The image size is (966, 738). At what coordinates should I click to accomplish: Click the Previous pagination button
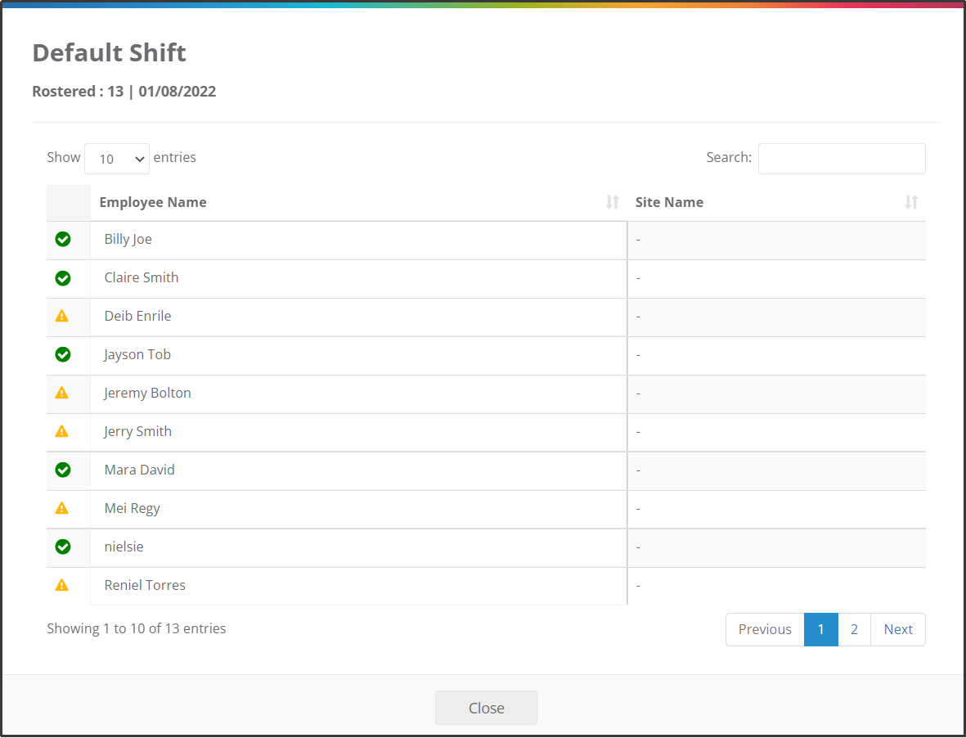pos(765,629)
